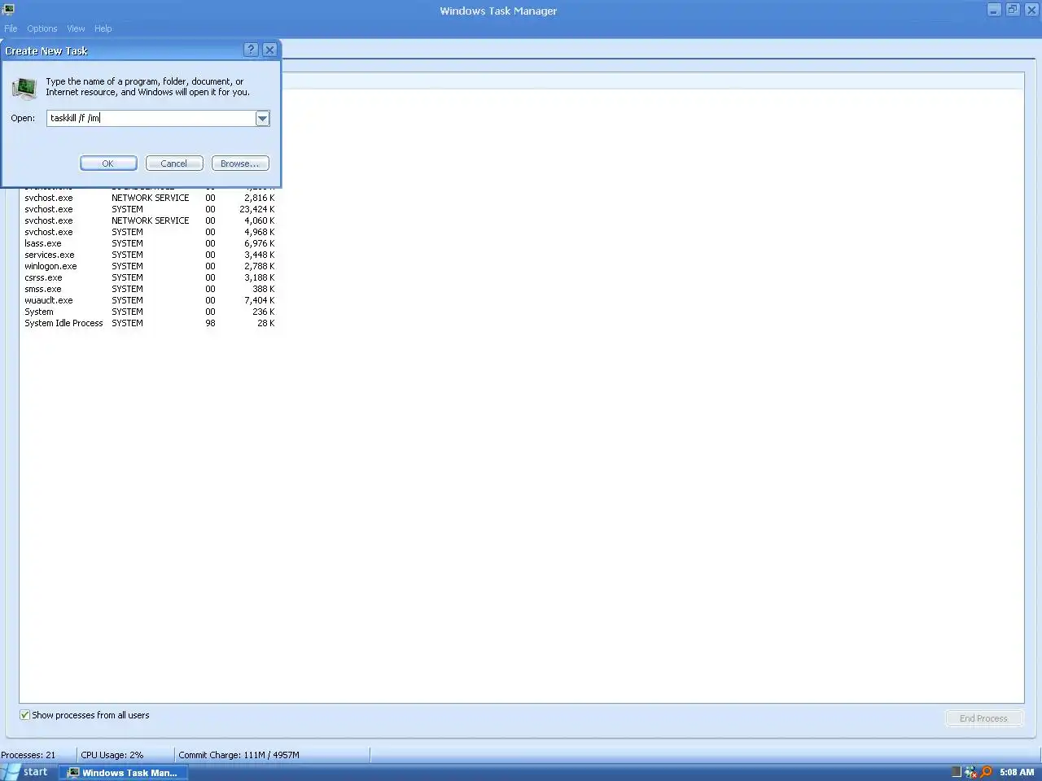Click the Browse... button
The height and width of the screenshot is (781, 1042).
tap(240, 164)
